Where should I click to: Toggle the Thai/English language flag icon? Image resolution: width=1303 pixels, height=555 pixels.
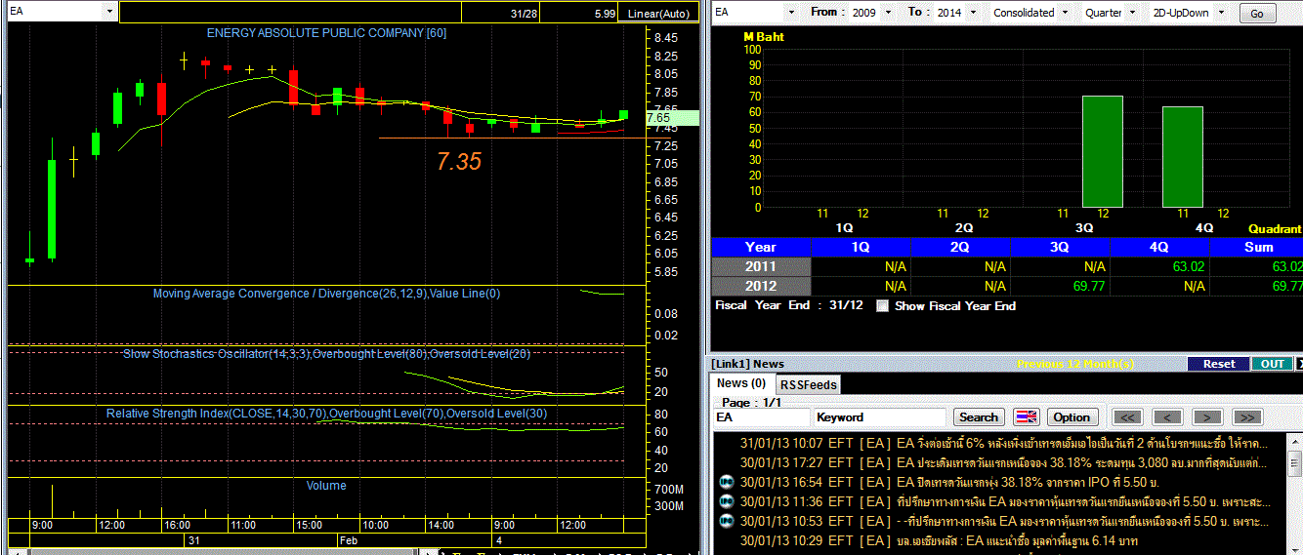(1026, 416)
